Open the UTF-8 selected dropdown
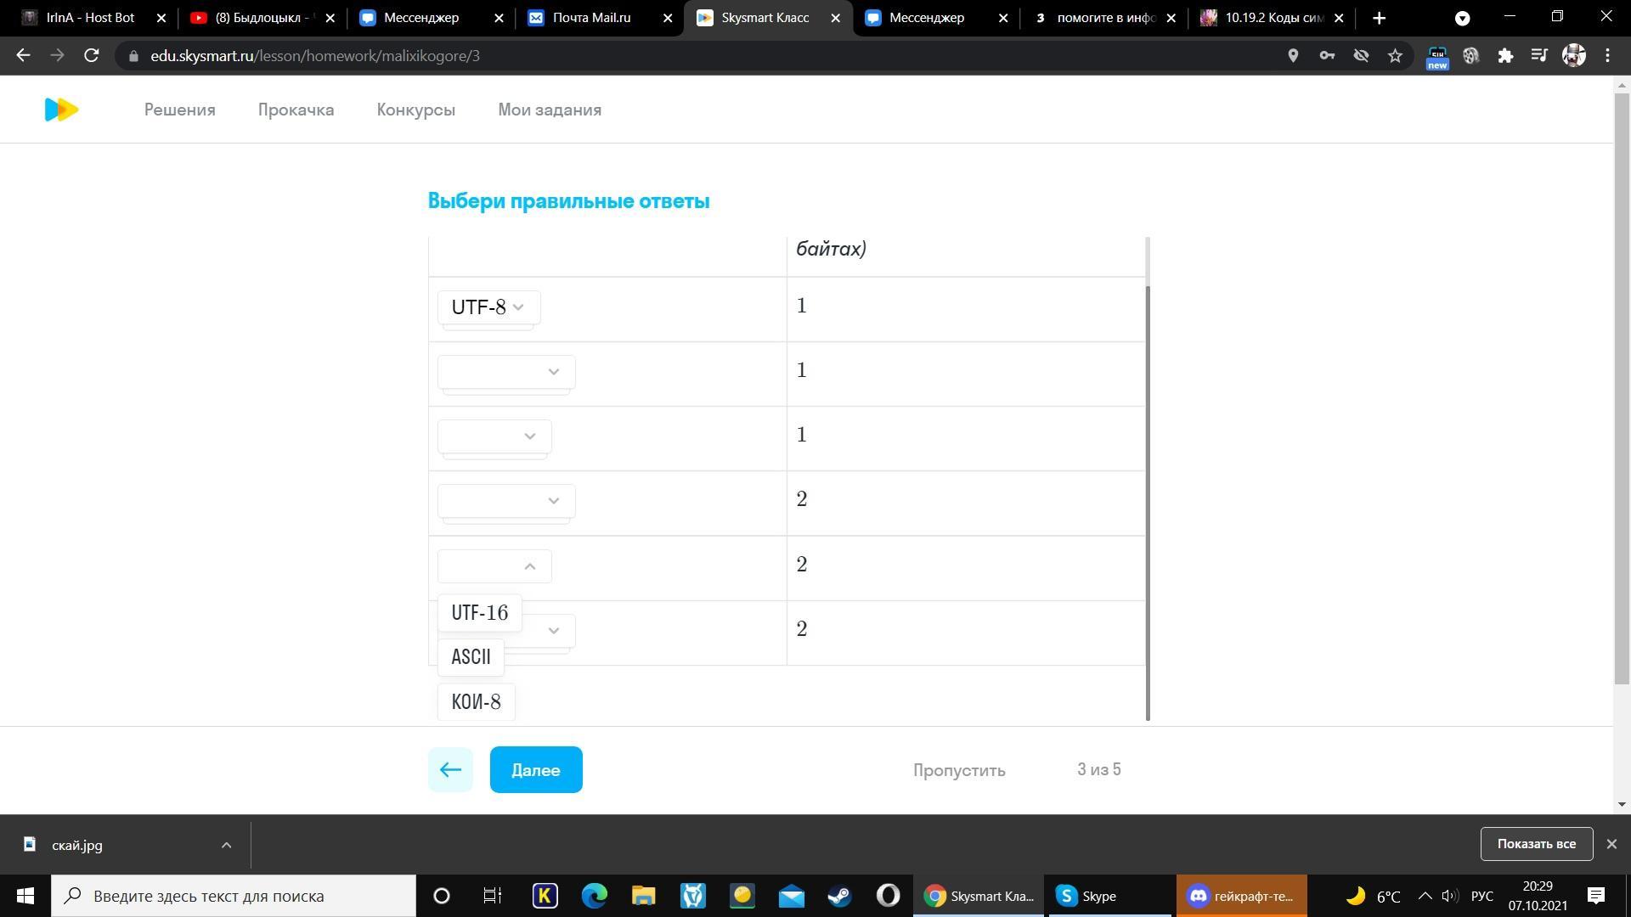Viewport: 1631px width, 917px height. pyautogui.click(x=488, y=307)
